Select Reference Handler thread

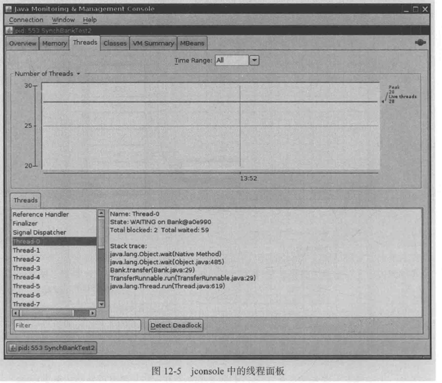41,214
